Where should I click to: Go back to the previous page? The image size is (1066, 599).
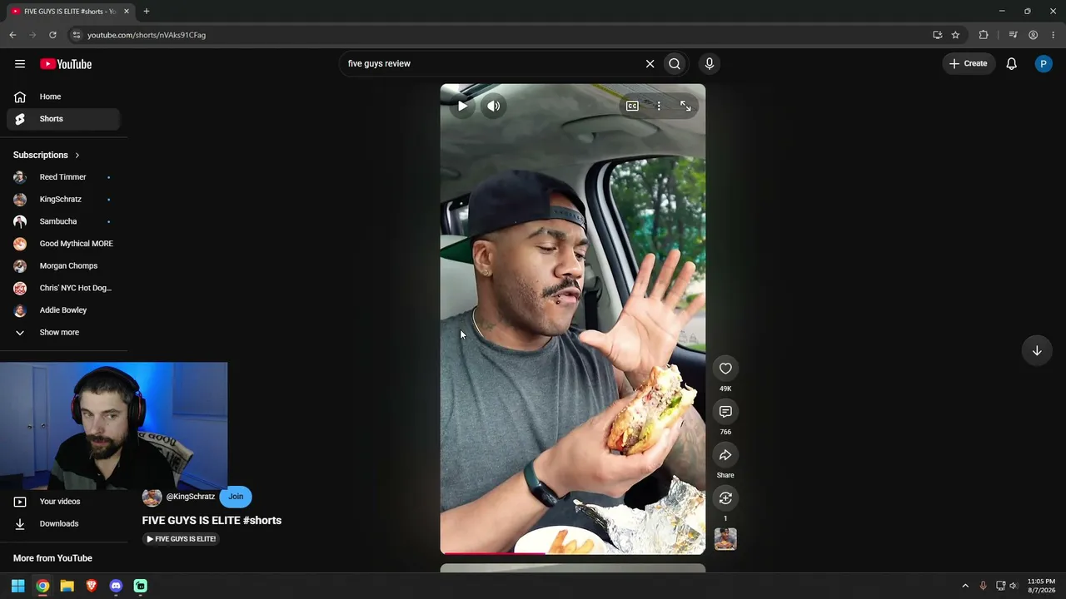pyautogui.click(x=12, y=35)
